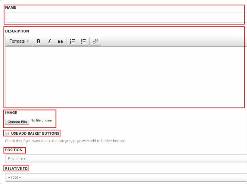Click the 'USE ADD BASKET BUTTONS' label

[35, 133]
